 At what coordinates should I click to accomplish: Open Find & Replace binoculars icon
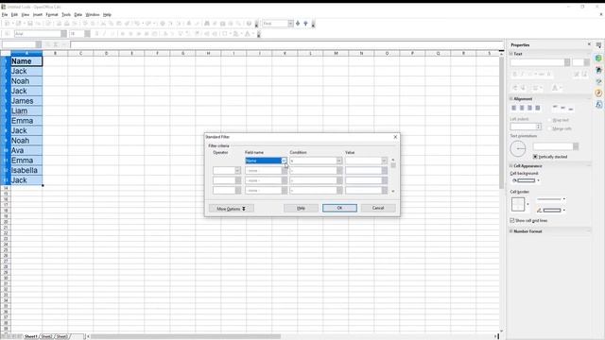[x=207, y=24]
